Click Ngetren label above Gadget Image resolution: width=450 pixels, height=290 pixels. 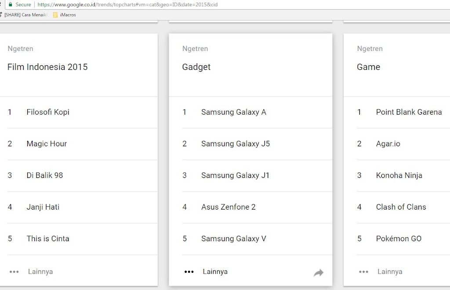[x=195, y=49]
